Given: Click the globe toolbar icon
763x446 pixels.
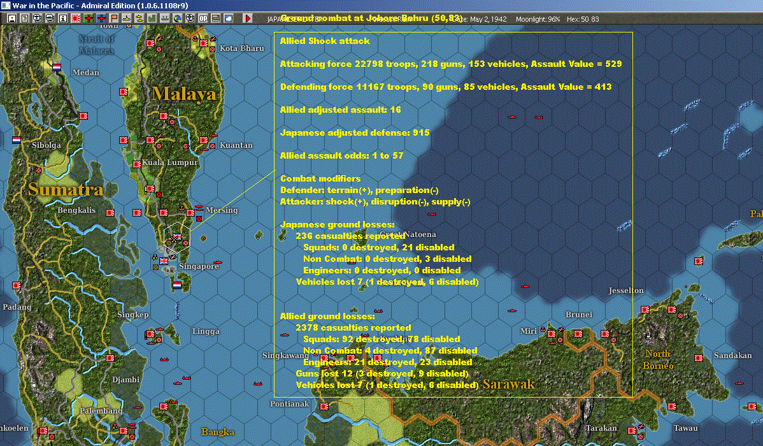Looking at the screenshot, I should coord(177,18).
